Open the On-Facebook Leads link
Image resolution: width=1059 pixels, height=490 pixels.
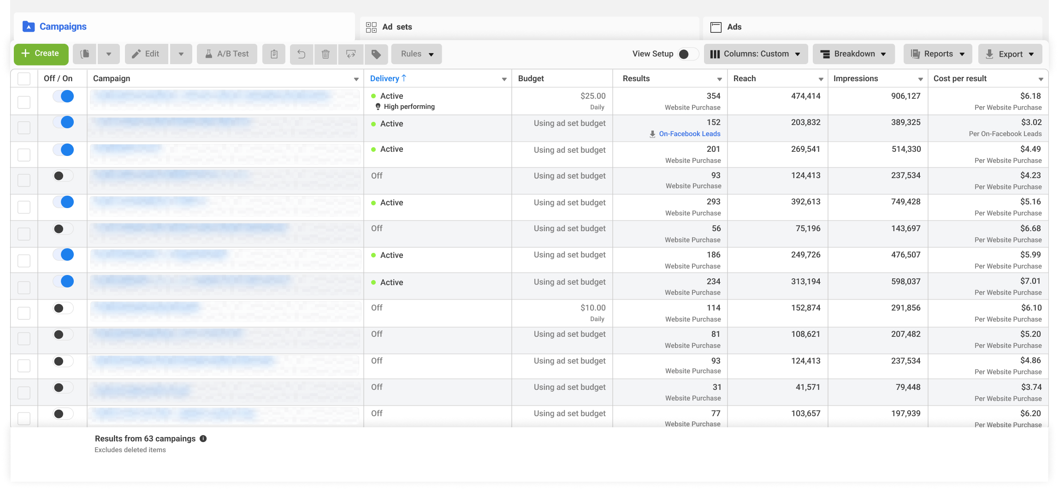tap(689, 134)
